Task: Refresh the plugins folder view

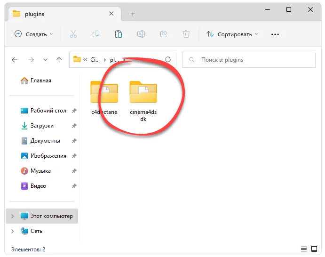Action: [x=168, y=59]
